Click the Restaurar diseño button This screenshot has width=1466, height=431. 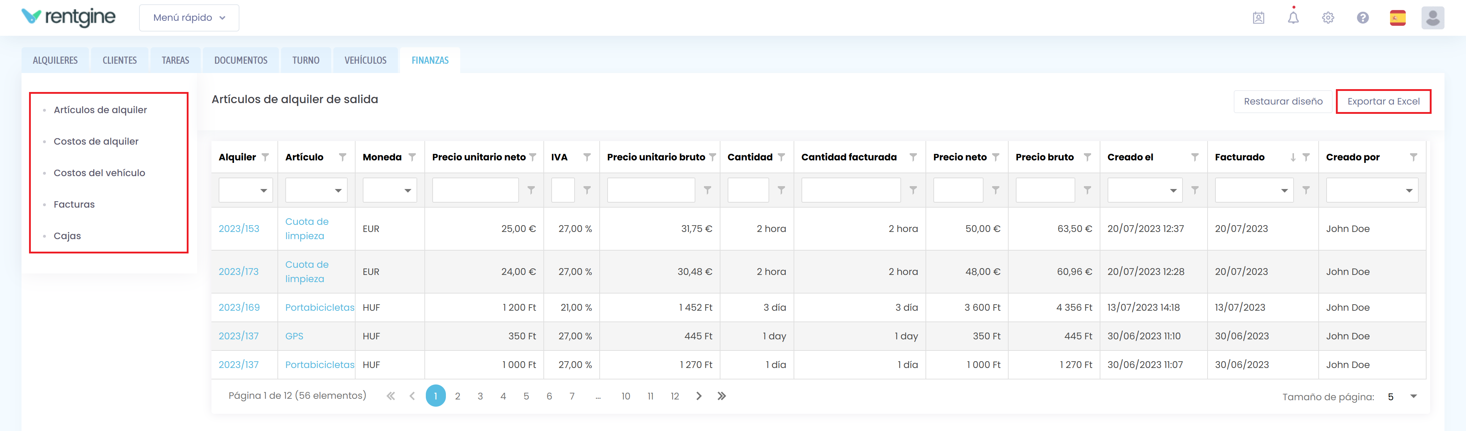1283,101
